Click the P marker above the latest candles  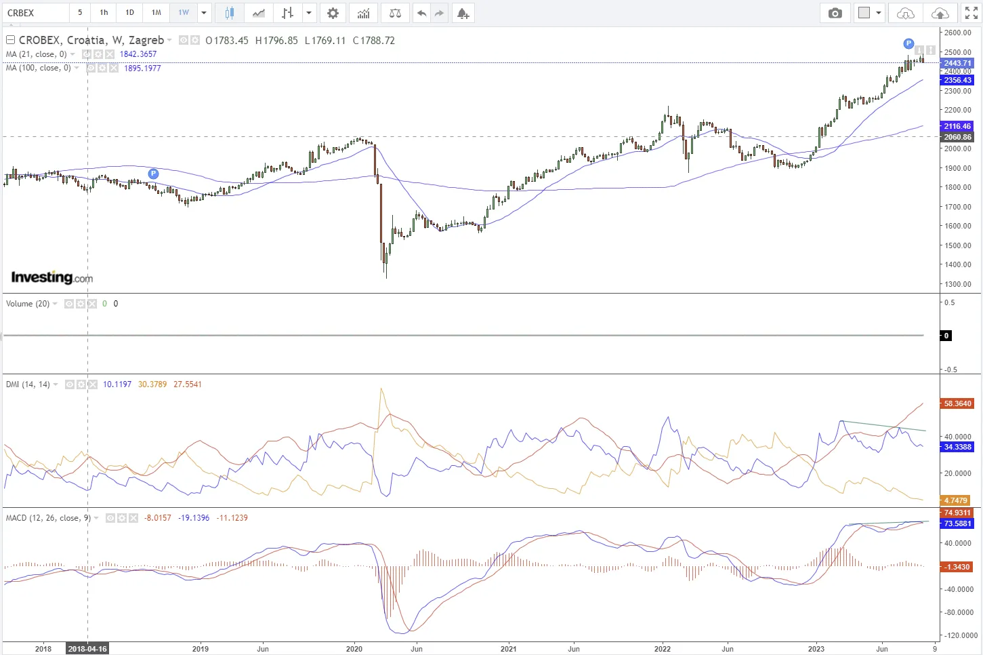tap(908, 44)
